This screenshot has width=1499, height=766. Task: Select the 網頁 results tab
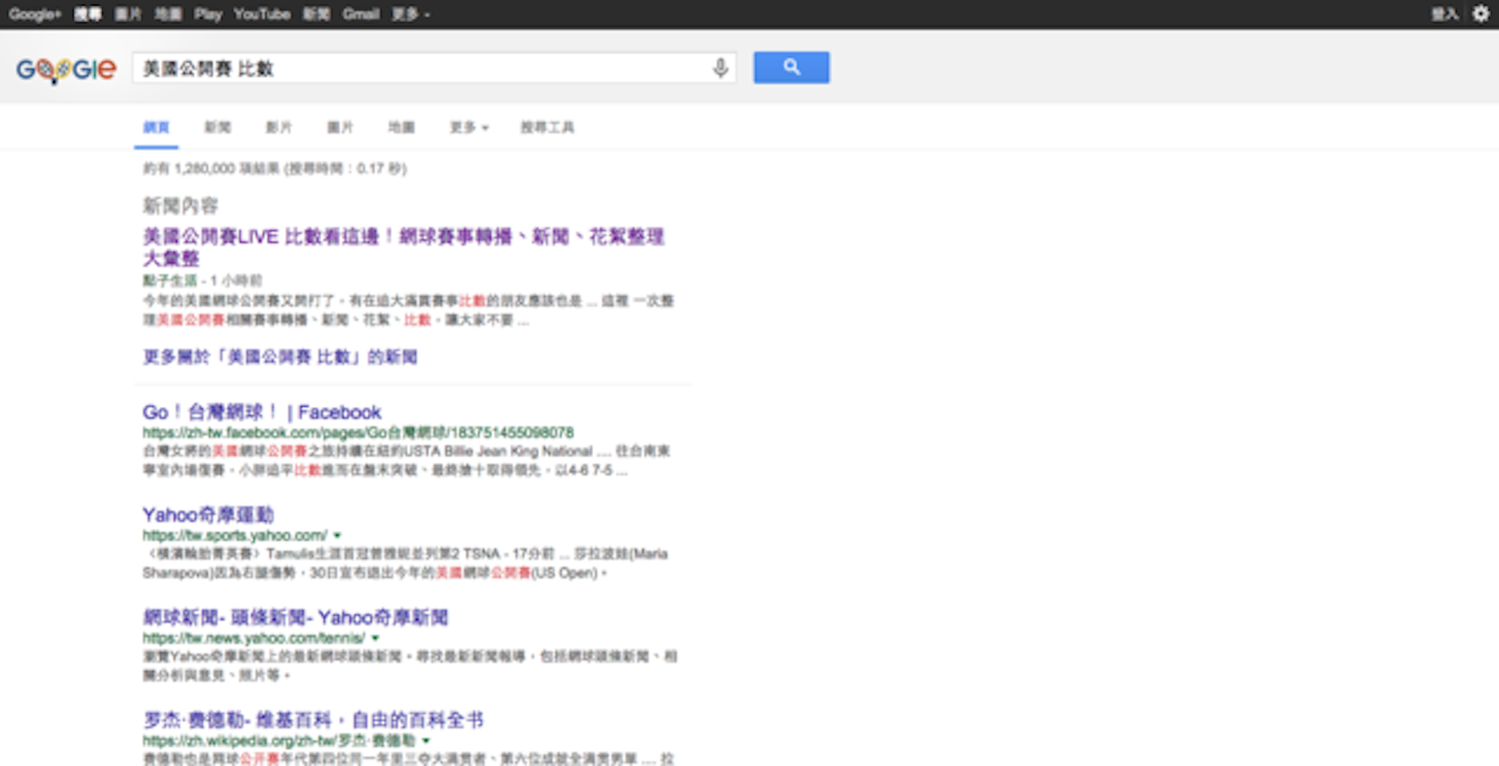click(x=156, y=127)
